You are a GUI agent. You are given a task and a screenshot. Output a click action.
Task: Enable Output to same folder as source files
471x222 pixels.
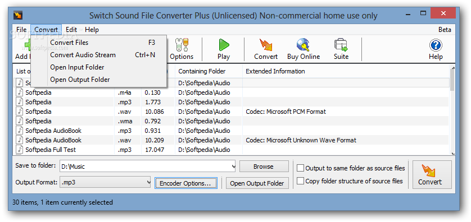click(x=300, y=168)
